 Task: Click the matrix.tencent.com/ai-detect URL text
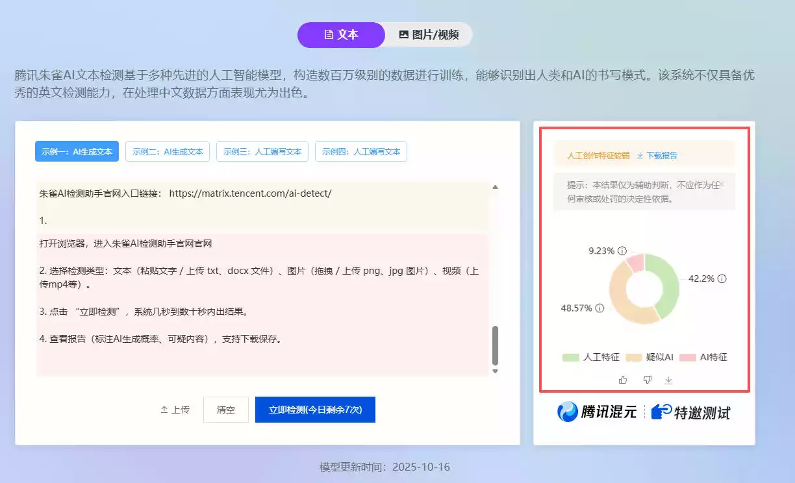(x=250, y=193)
